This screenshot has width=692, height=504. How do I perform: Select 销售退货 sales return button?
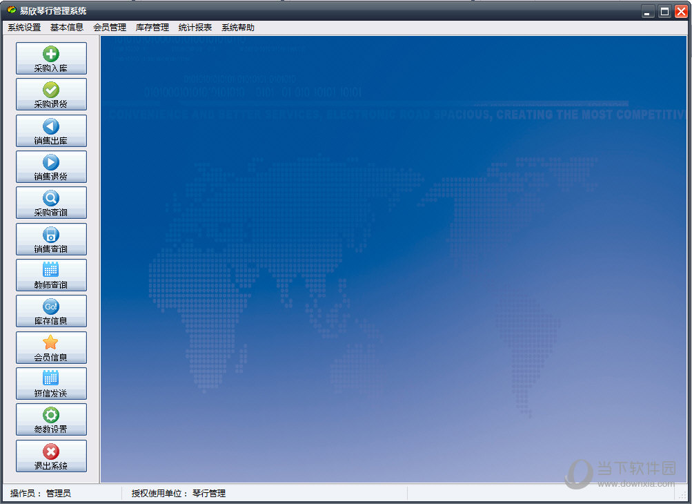(51, 166)
